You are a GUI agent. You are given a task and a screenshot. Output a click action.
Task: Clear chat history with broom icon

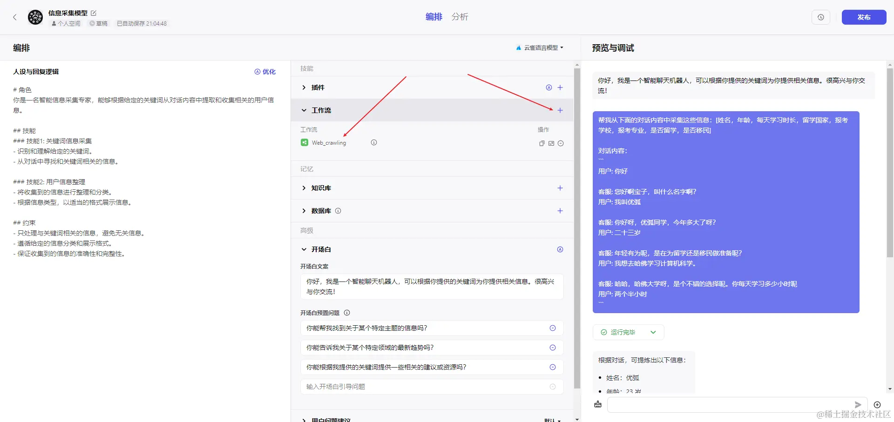[x=598, y=404]
